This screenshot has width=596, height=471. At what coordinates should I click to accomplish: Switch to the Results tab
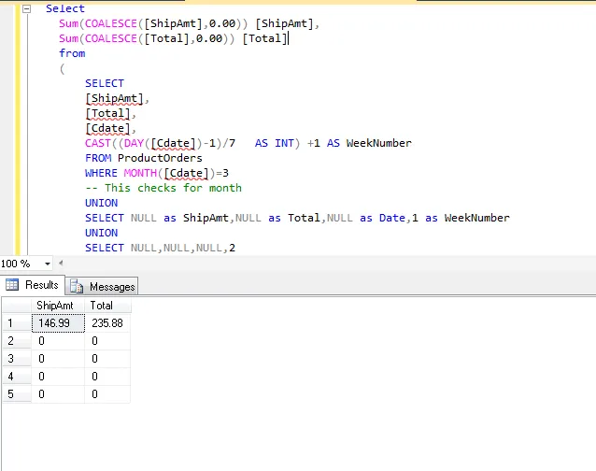point(33,285)
